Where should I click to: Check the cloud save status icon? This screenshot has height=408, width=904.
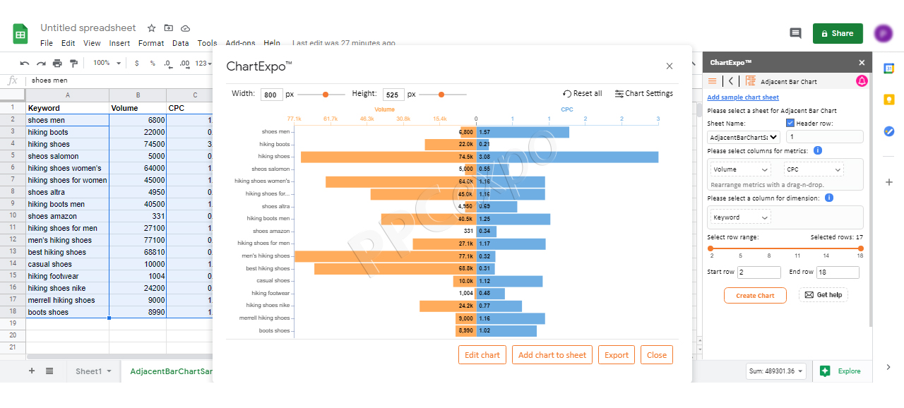click(185, 28)
